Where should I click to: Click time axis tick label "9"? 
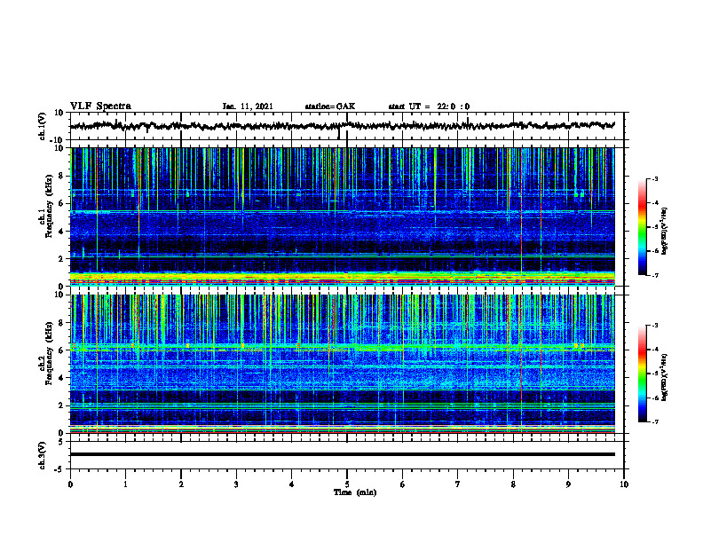(568, 484)
